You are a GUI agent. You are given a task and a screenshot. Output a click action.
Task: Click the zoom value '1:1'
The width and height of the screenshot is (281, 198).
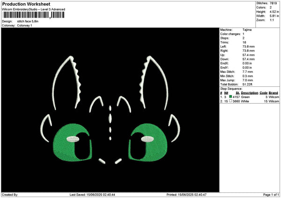tap(272, 20)
